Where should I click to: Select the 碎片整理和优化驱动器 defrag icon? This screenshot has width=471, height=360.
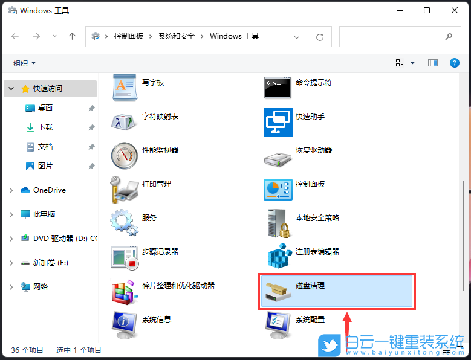click(125, 292)
